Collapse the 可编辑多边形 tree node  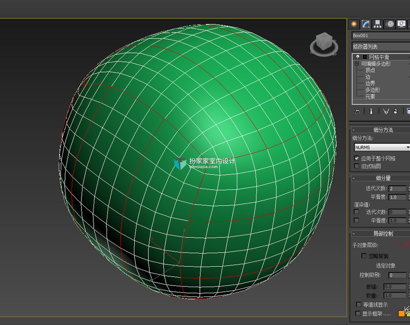click(357, 63)
